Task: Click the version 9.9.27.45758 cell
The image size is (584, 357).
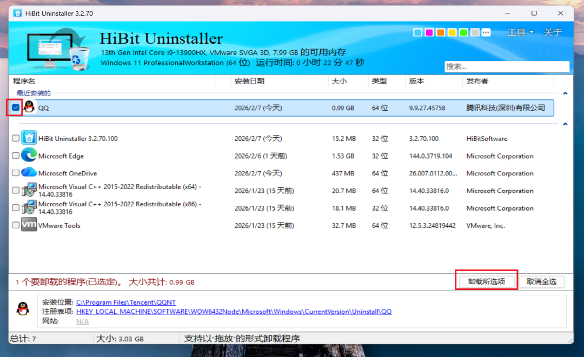Action: (427, 108)
